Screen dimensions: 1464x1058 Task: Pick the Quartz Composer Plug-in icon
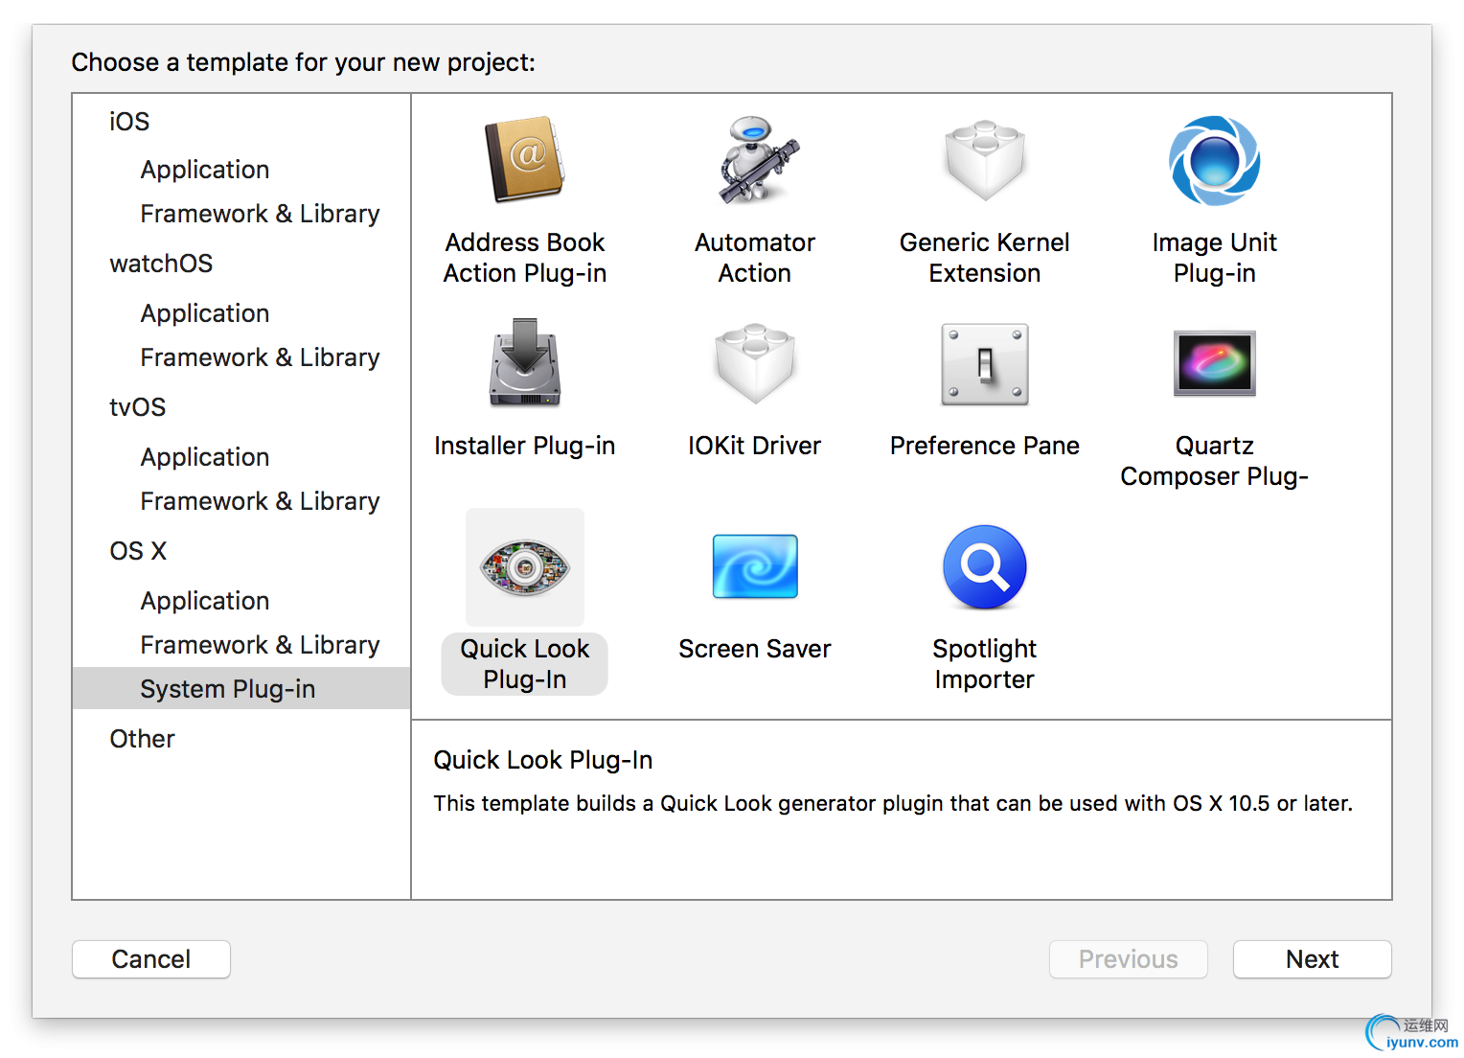(x=1215, y=363)
